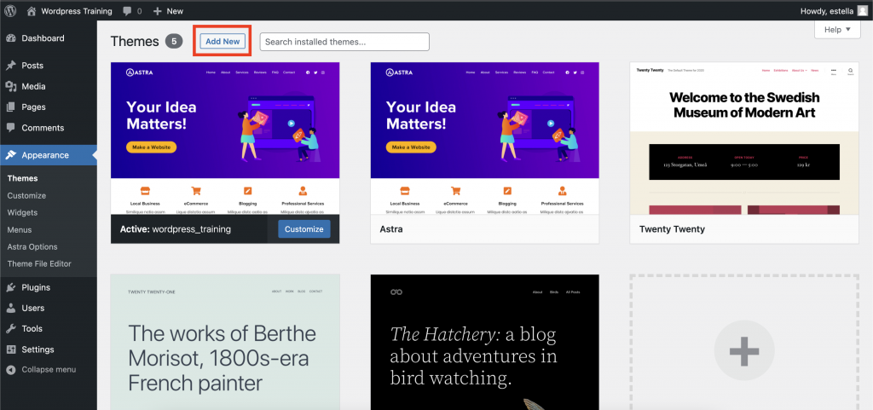Screen dimensions: 873x410
Task: Click the Add New theme button
Action: [223, 41]
